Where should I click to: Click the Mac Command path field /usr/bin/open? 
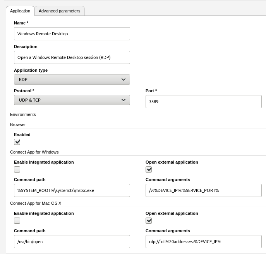click(72, 242)
